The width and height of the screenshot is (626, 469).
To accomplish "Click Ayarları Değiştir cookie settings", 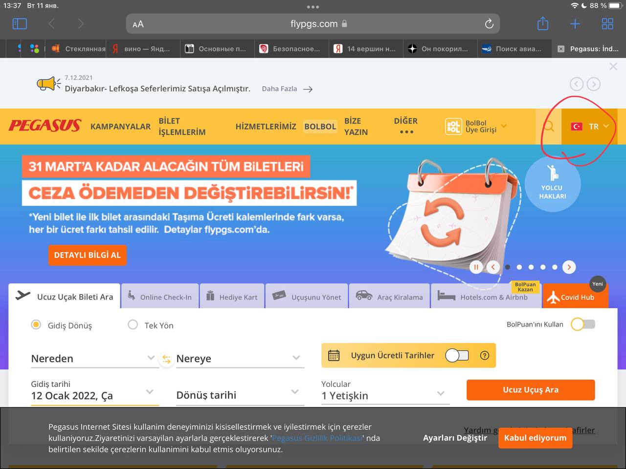I will (455, 438).
